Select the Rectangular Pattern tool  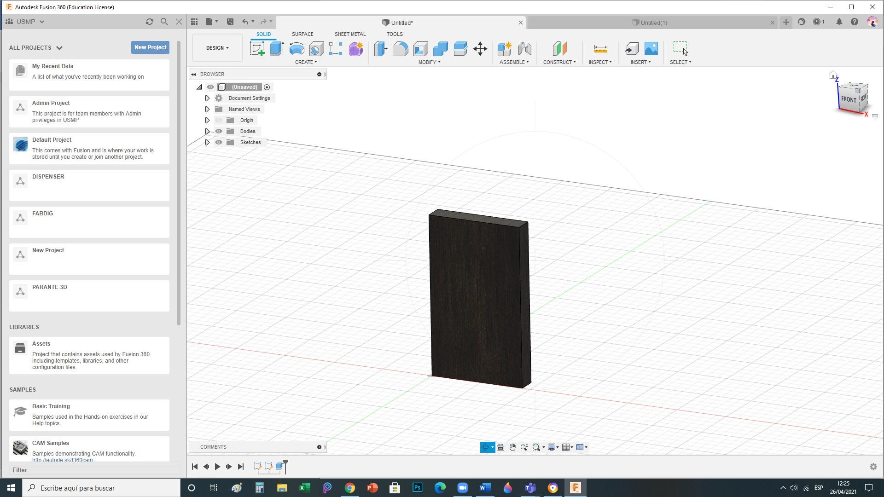tap(336, 49)
